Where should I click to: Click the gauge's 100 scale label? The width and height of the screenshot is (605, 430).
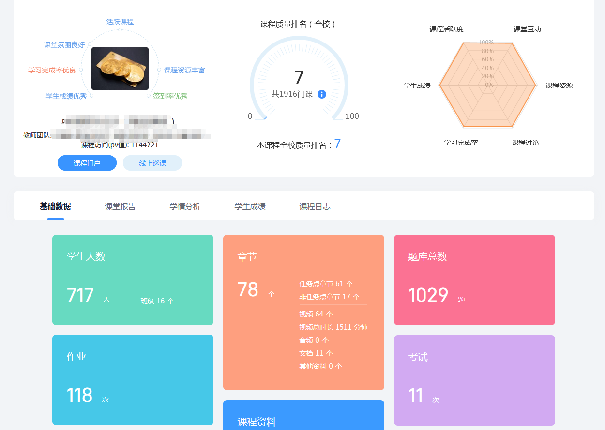coord(352,116)
